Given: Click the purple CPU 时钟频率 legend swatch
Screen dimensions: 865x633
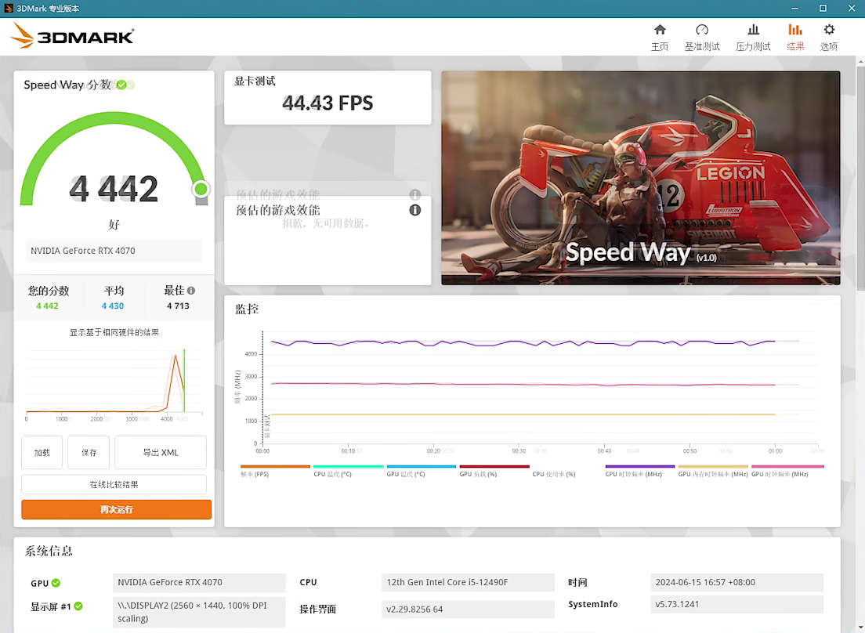Looking at the screenshot, I should click(639, 467).
